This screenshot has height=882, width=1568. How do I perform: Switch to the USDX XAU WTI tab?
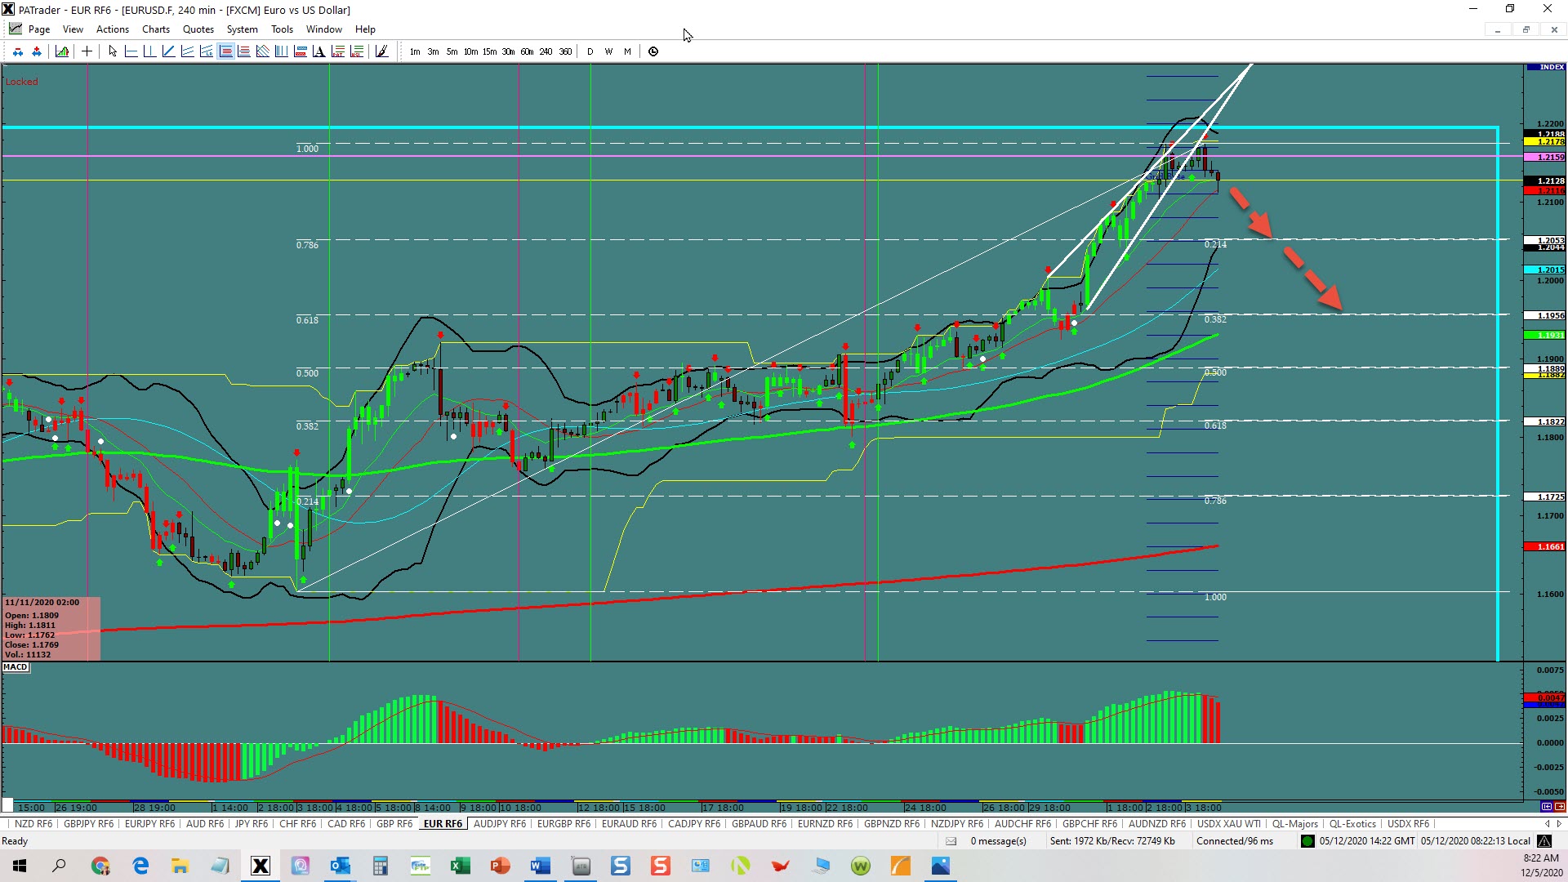tap(1228, 824)
